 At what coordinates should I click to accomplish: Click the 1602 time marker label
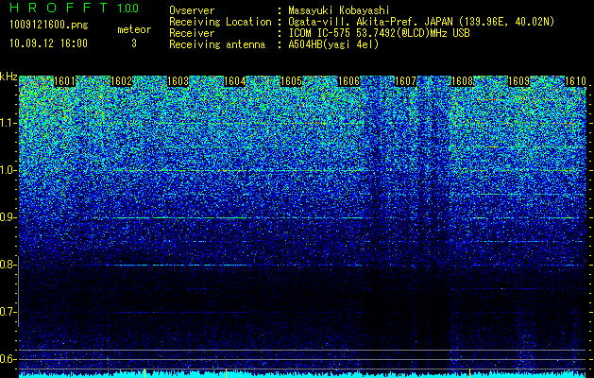coord(121,81)
